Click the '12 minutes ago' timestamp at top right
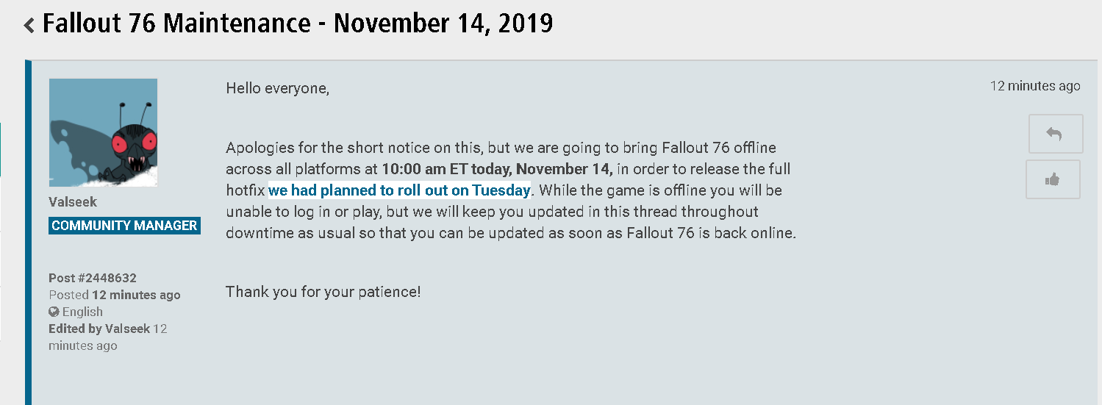The width and height of the screenshot is (1102, 405). [x=1035, y=86]
